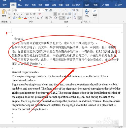Click the Multilevel List icon
This screenshot has width=126, height=128.
coord(67,10)
